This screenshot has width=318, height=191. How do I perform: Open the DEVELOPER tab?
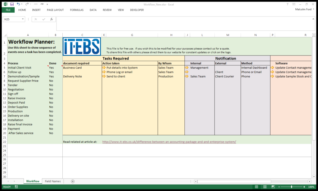tap(137, 10)
